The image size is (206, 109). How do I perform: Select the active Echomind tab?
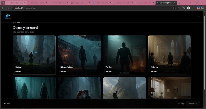[166, 3]
